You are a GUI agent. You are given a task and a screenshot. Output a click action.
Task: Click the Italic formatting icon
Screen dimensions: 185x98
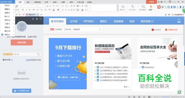tap(26, 10)
